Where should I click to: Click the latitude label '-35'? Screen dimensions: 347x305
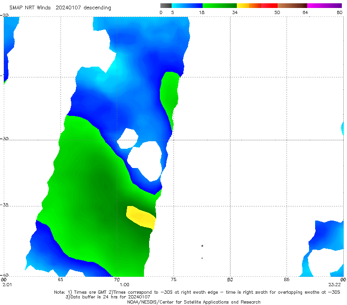pyautogui.click(x=4, y=205)
